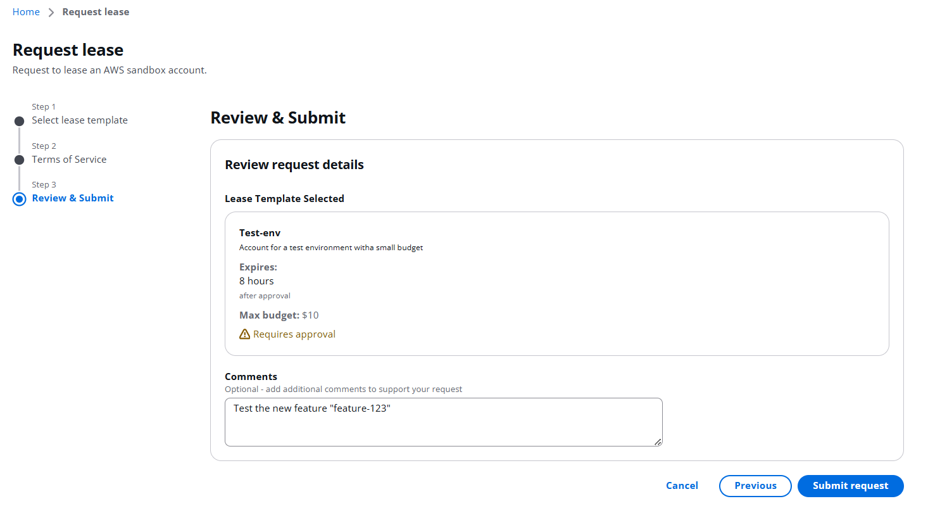The width and height of the screenshot is (928, 513).
Task: Go to the Terms of Service step
Action: (x=69, y=160)
